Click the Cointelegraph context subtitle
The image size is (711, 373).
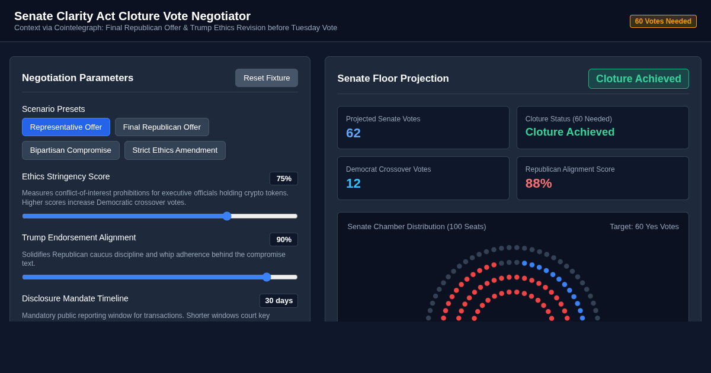175,28
